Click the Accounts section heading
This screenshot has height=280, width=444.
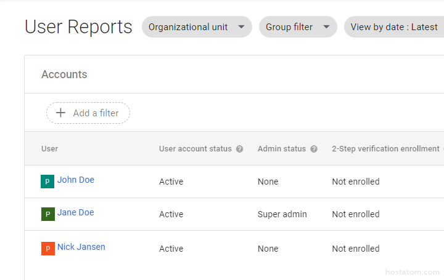point(64,74)
